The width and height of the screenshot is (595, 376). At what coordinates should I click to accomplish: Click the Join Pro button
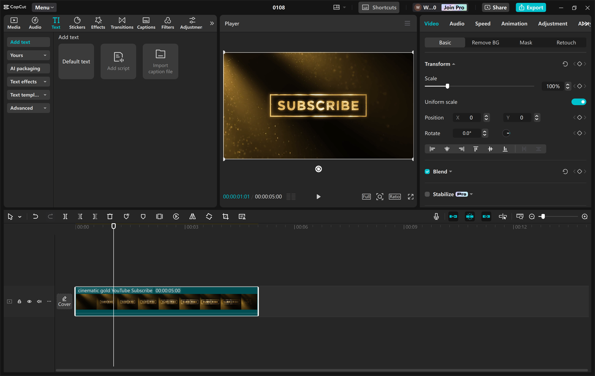[x=454, y=7]
